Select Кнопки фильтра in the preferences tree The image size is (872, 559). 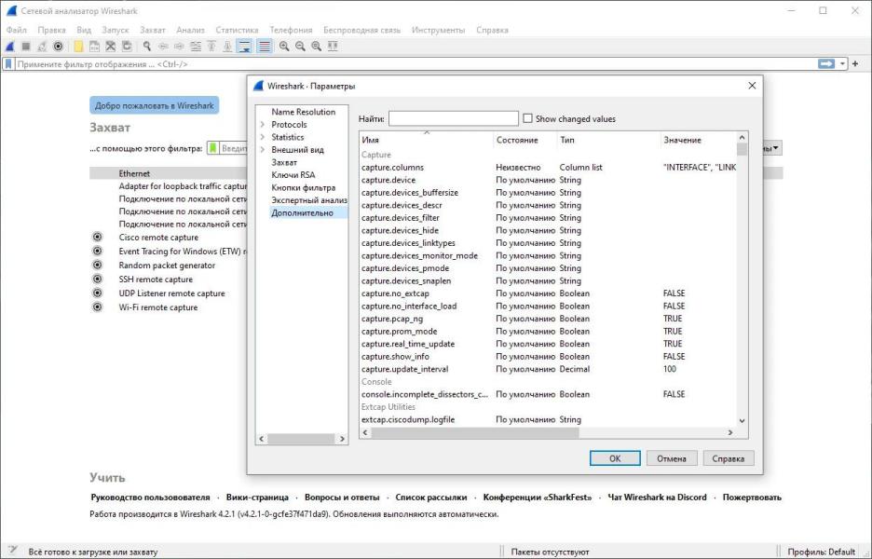click(303, 187)
